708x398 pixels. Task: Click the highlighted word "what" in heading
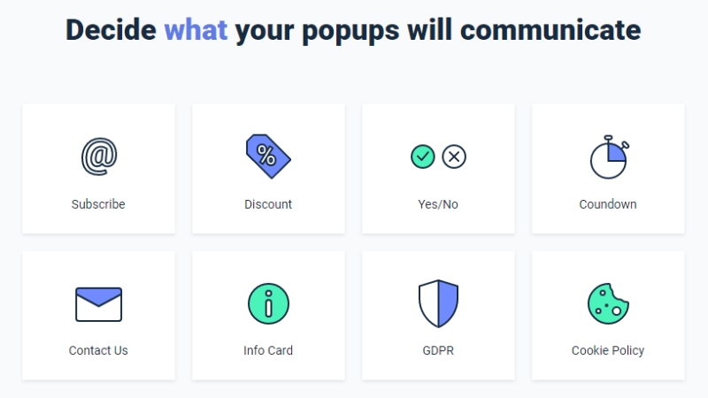tap(196, 29)
